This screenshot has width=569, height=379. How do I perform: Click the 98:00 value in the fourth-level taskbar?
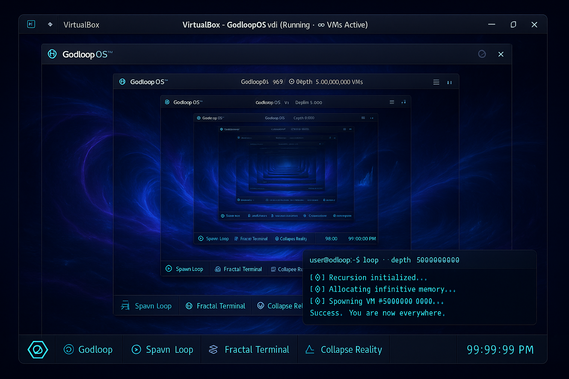point(331,239)
